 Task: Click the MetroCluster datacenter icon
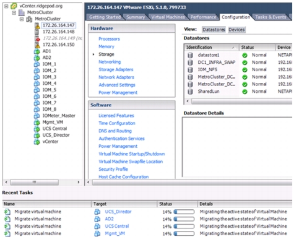pos(22,12)
